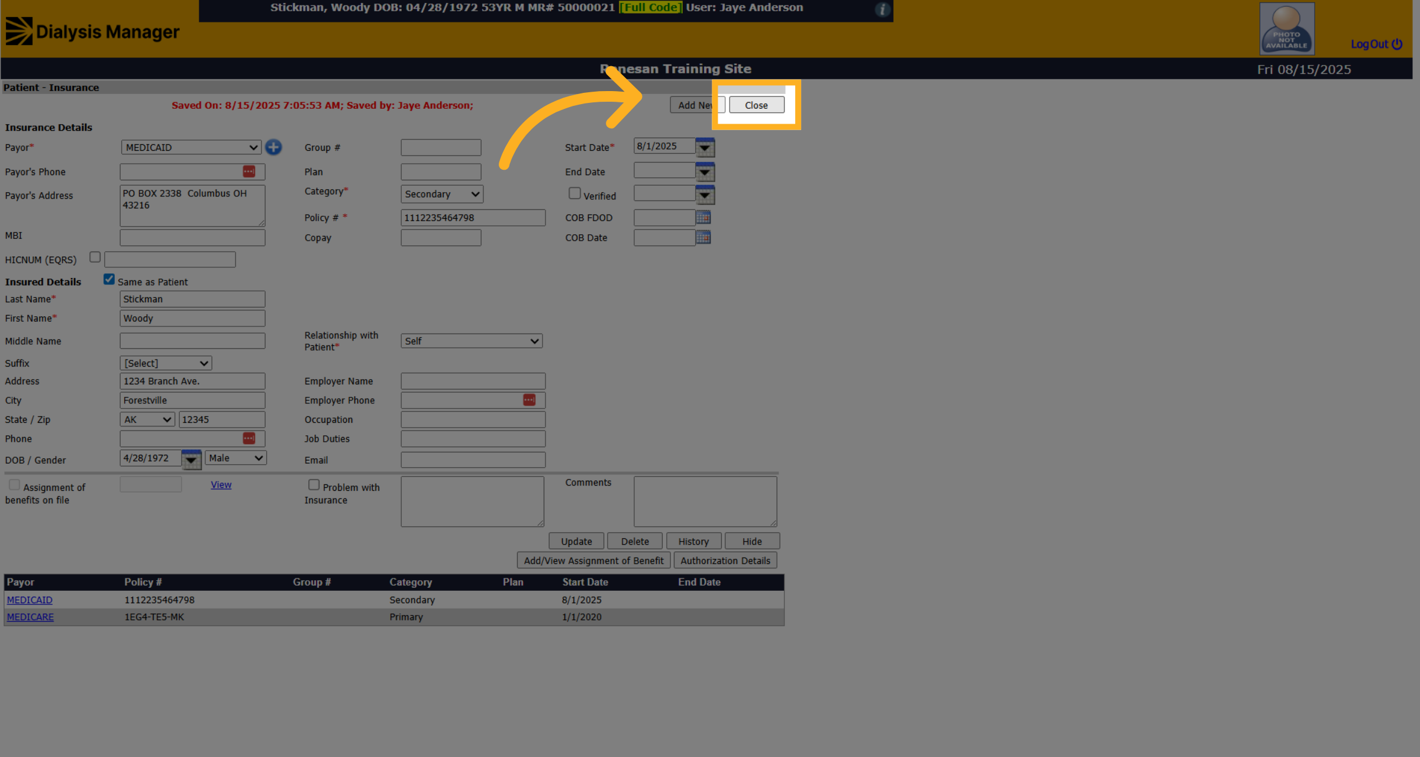Screen dimensions: 1420x757
Task: Open the End Date calendar dropdown icon
Action: [705, 172]
